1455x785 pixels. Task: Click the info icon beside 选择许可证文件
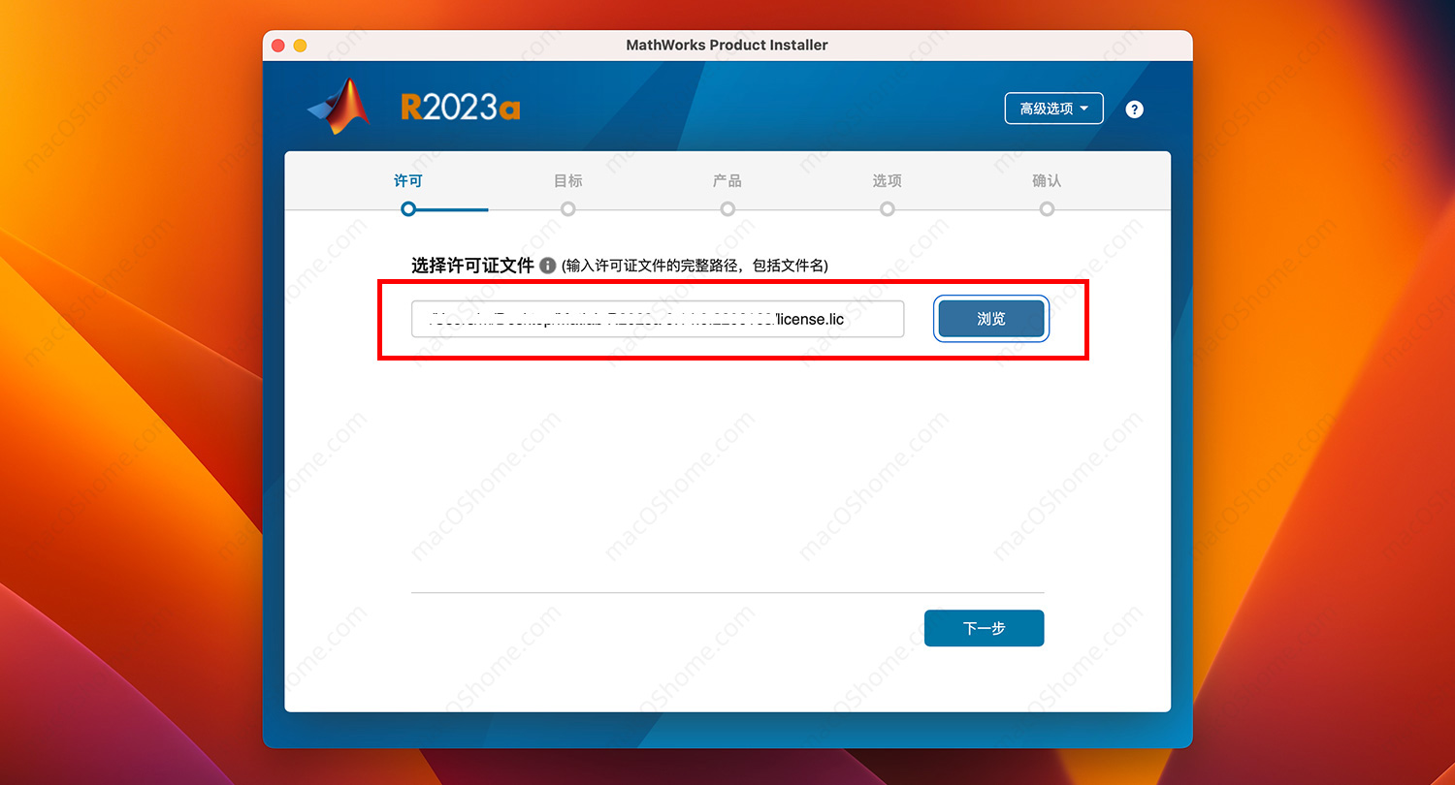click(547, 265)
